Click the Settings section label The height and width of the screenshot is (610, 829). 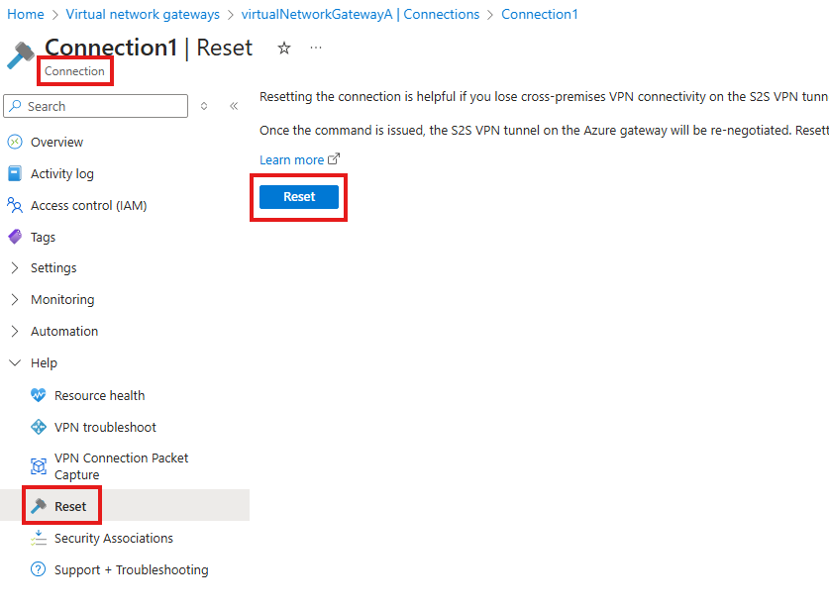[x=53, y=268]
